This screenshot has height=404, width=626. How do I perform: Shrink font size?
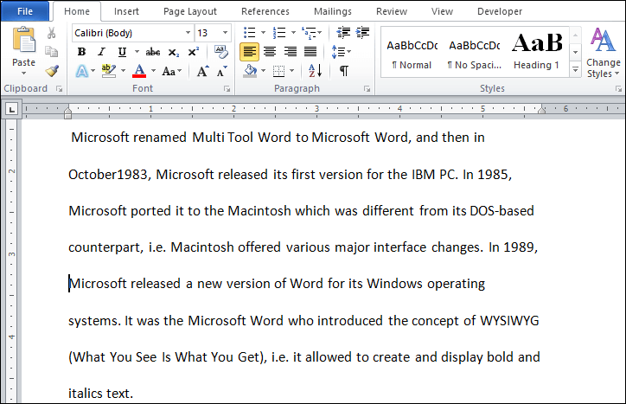[222, 71]
